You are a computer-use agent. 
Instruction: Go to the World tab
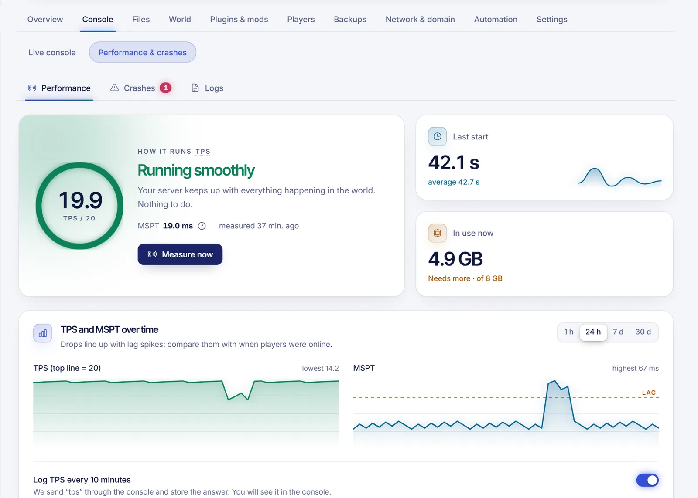[x=180, y=20]
